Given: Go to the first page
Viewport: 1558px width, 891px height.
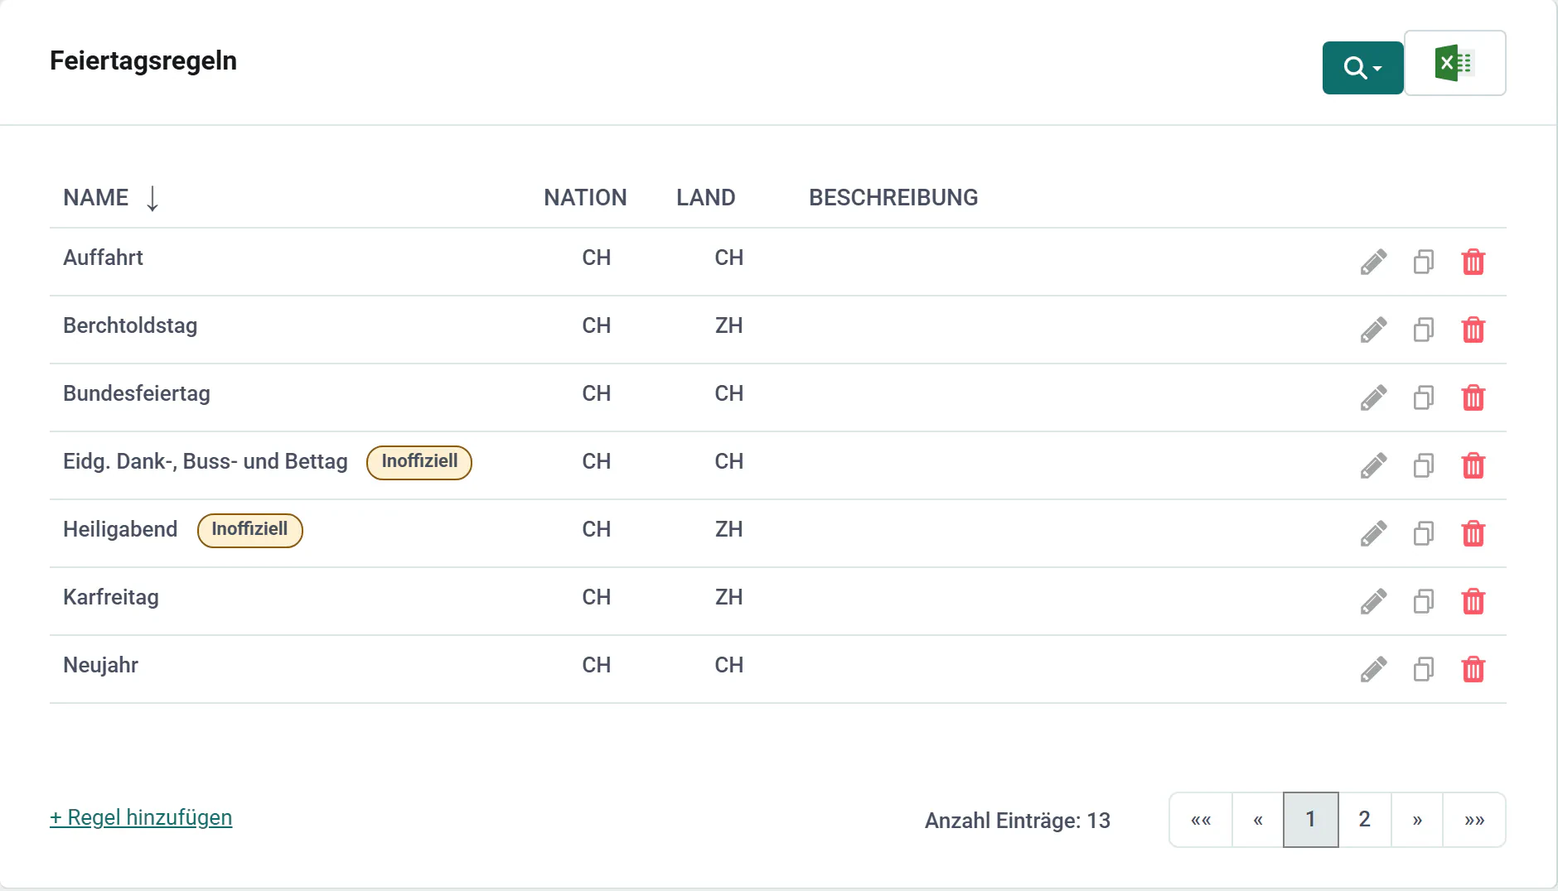Looking at the screenshot, I should click(x=1201, y=820).
